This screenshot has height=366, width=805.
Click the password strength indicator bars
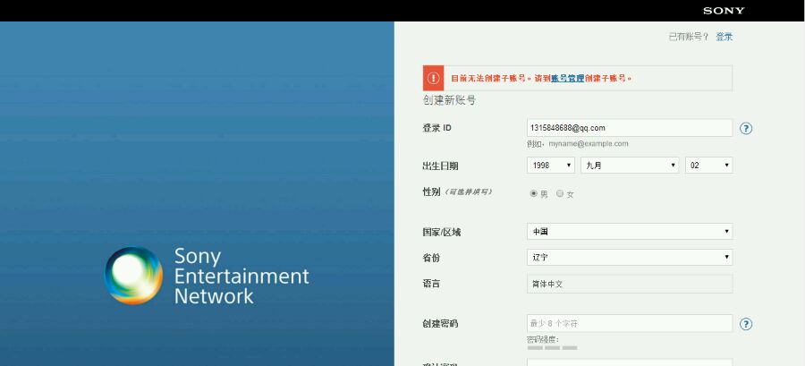552,348
